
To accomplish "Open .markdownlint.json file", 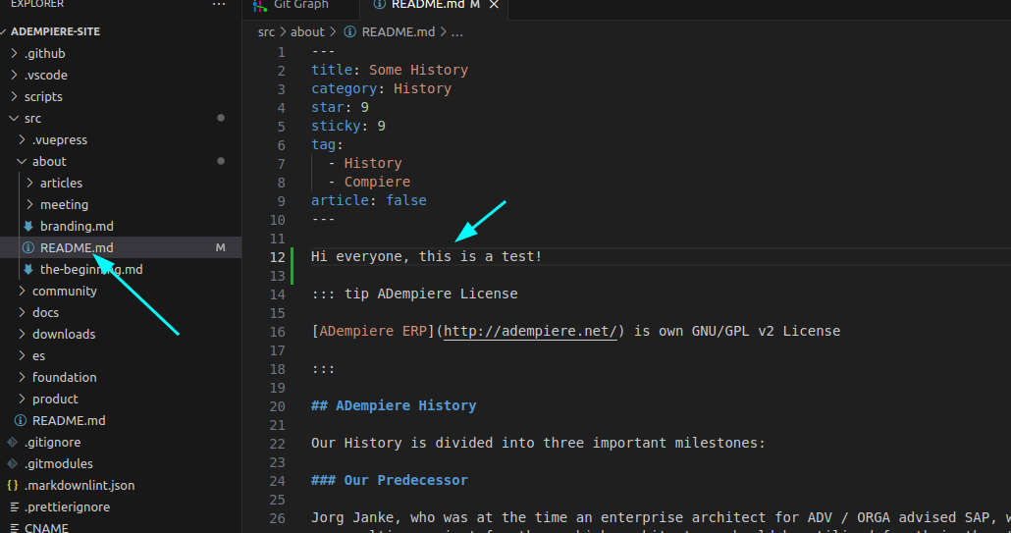I will coord(80,485).
